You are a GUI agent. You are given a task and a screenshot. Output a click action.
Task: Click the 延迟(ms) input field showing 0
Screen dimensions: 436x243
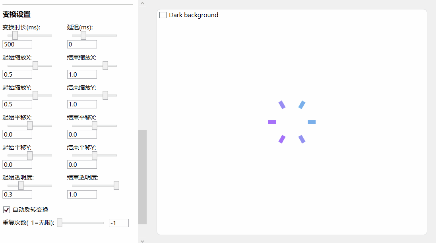pyautogui.click(x=82, y=44)
